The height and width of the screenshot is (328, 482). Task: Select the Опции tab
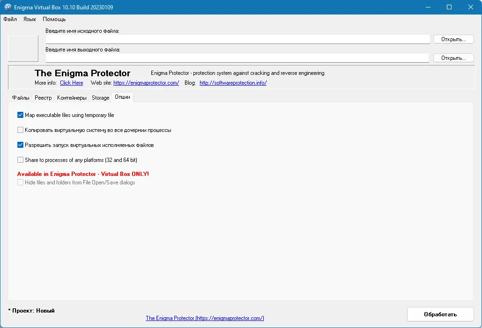coord(122,97)
